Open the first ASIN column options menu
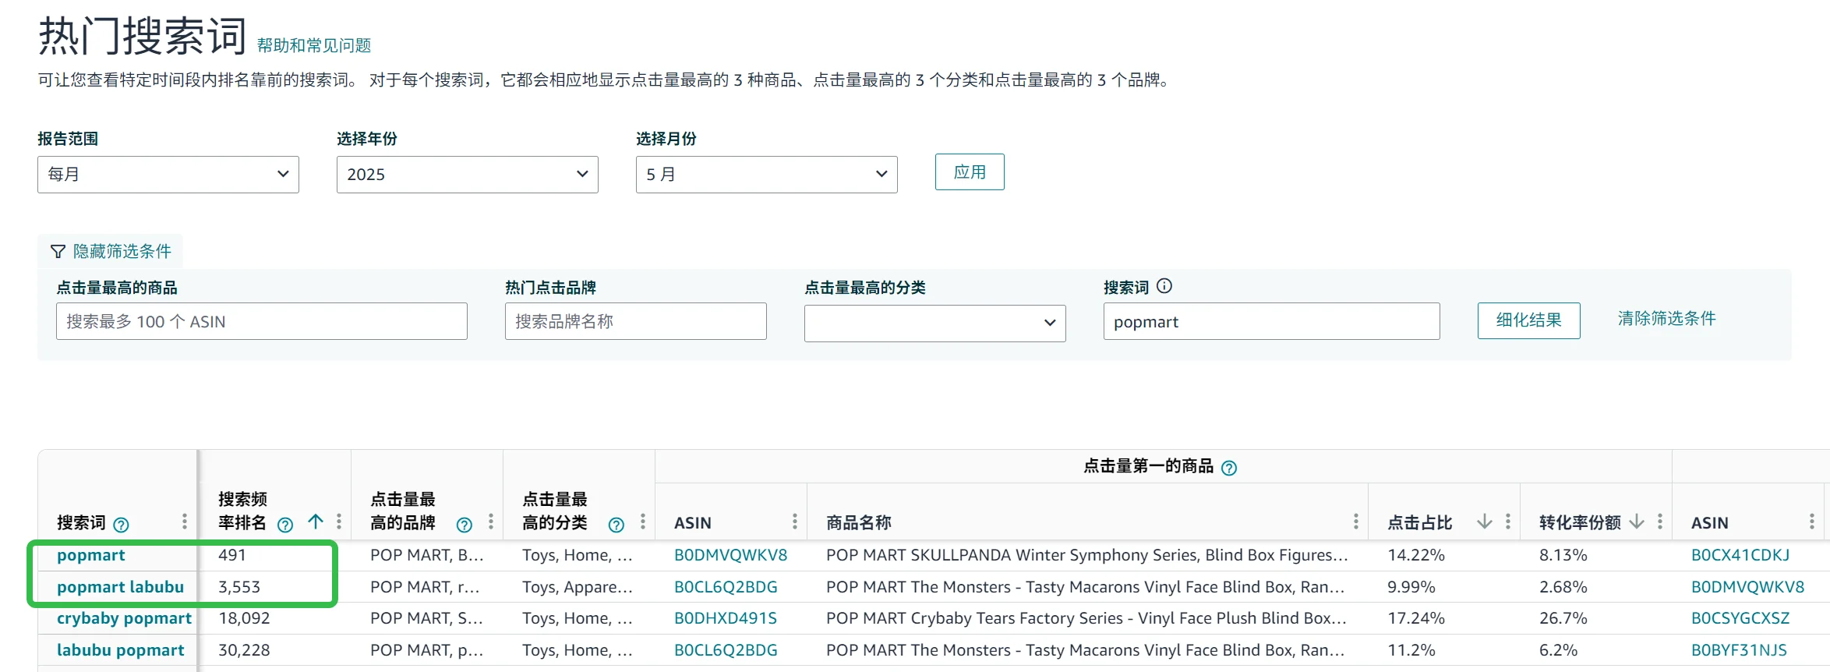The width and height of the screenshot is (1830, 672). point(795,522)
